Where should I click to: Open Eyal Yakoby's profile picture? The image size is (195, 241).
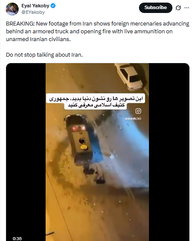(12, 9)
